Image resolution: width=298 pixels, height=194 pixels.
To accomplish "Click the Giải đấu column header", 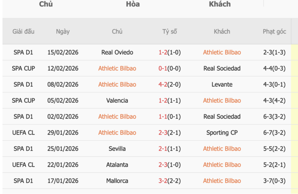I will (23, 32).
